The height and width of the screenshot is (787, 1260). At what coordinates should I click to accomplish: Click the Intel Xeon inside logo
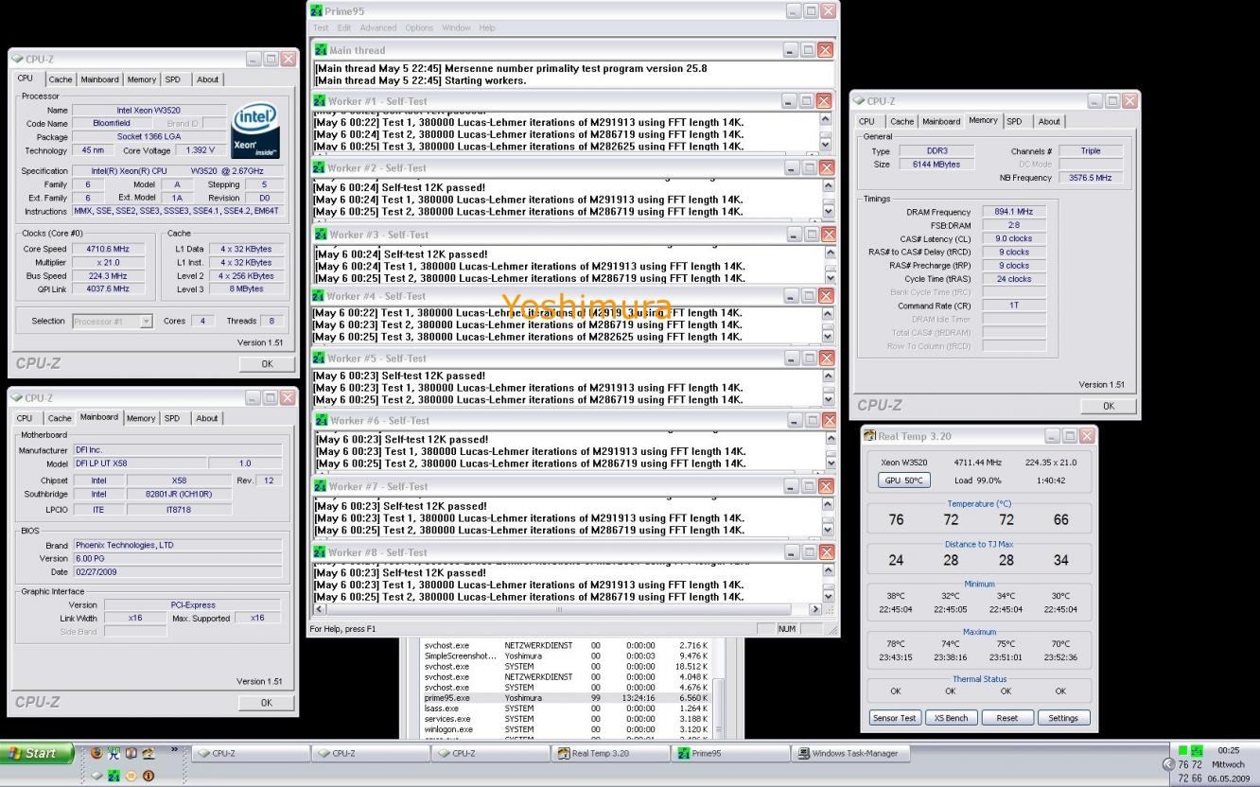[x=255, y=131]
